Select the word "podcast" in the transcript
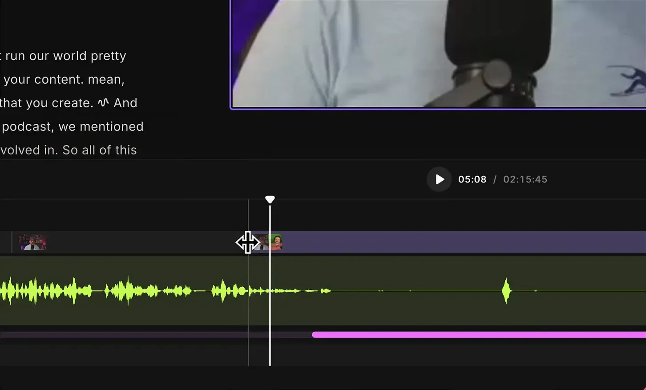This screenshot has width=646, height=390. tap(27, 126)
